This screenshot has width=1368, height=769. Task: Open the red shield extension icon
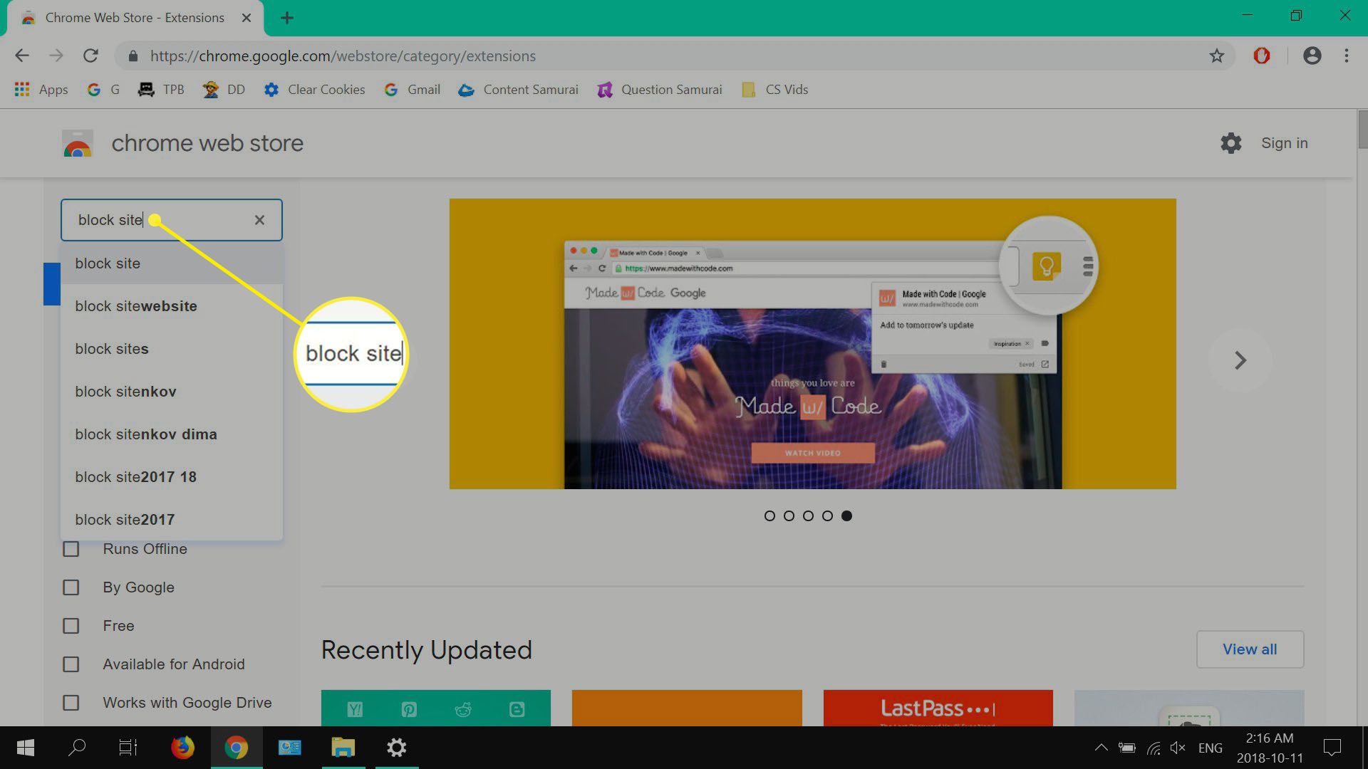(1262, 56)
